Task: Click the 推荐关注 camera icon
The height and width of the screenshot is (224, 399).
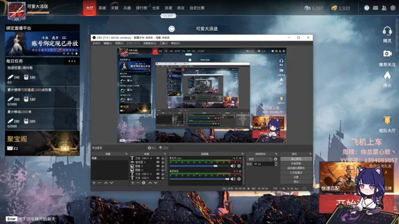Action: (388, 54)
